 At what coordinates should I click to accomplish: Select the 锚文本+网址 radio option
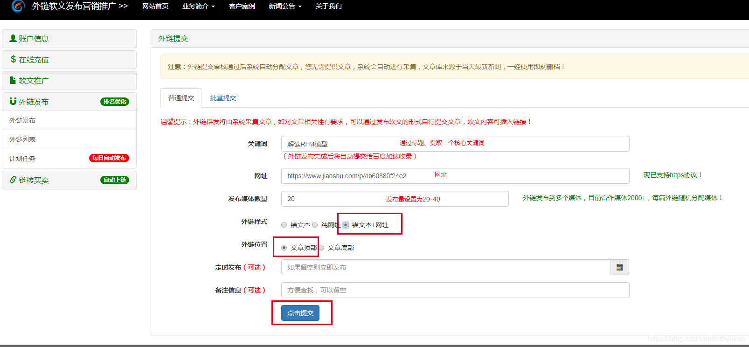coord(346,225)
